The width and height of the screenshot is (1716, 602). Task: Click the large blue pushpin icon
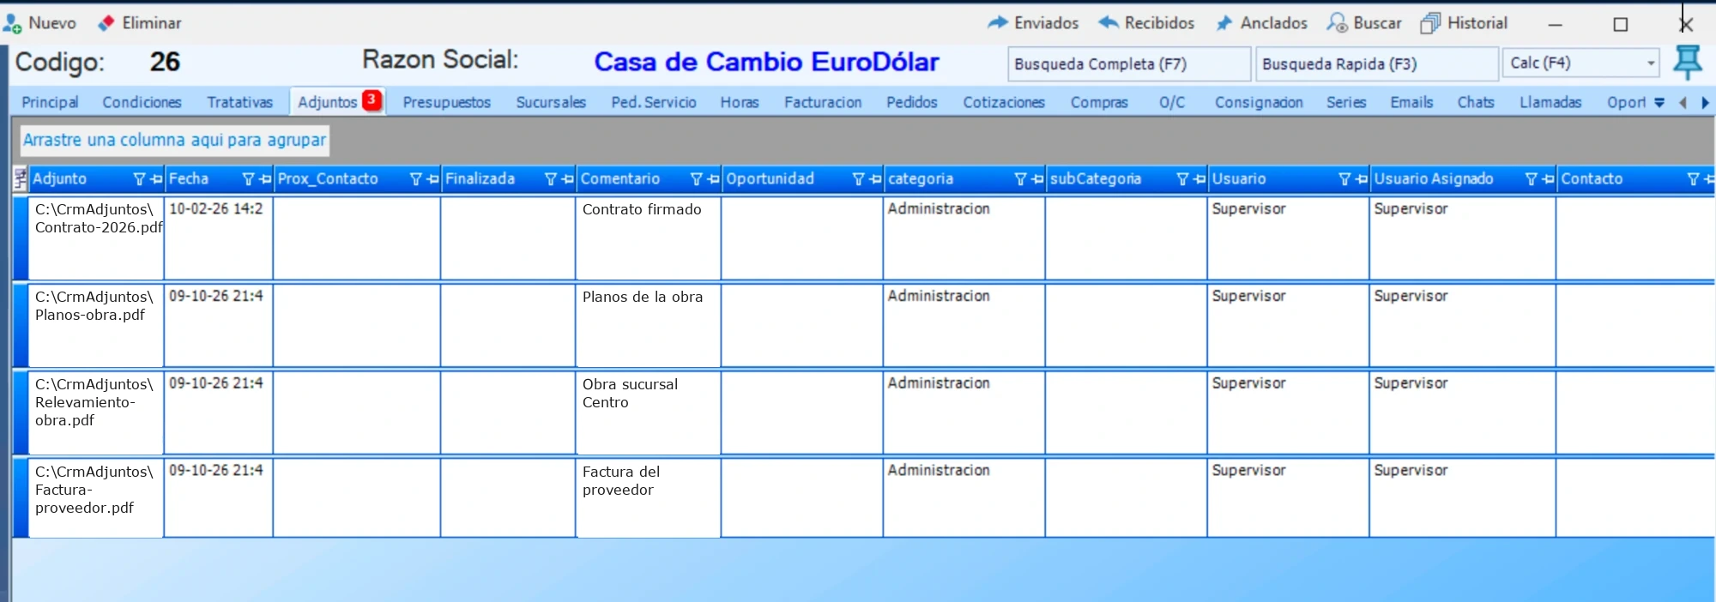coord(1687,63)
